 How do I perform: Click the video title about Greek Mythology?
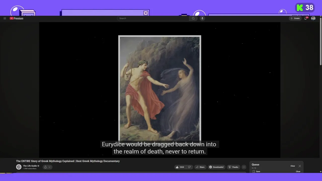(68, 161)
